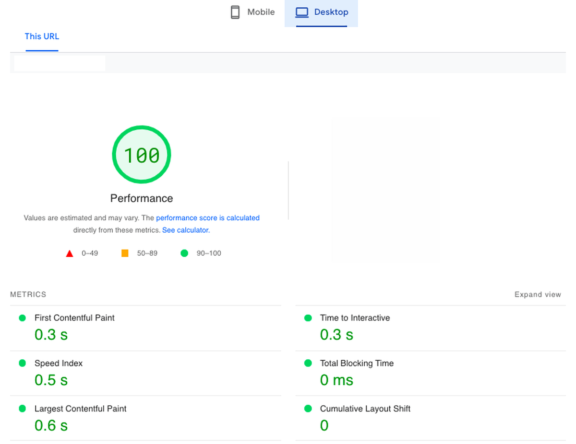576x444 pixels.
Task: Click the mobile phone icon
Action: click(x=235, y=11)
